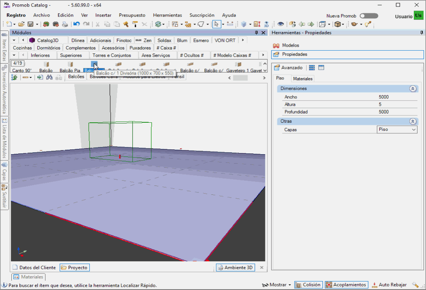Click the Print icon in toolbar
Screen dimensions: 426x290
tap(65, 24)
